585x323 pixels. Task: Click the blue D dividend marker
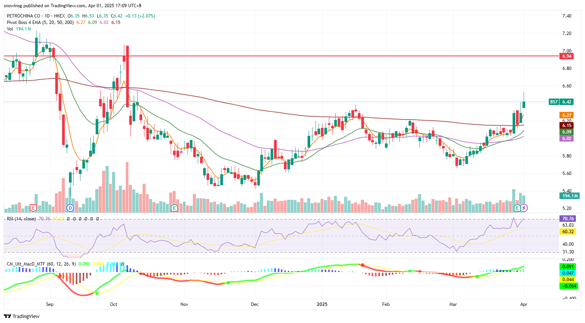(70, 208)
